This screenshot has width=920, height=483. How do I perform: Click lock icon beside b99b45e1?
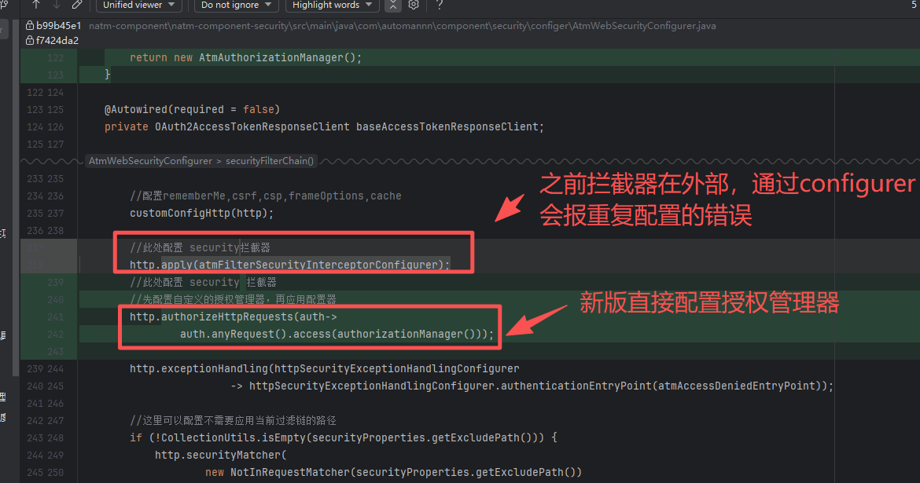point(30,26)
